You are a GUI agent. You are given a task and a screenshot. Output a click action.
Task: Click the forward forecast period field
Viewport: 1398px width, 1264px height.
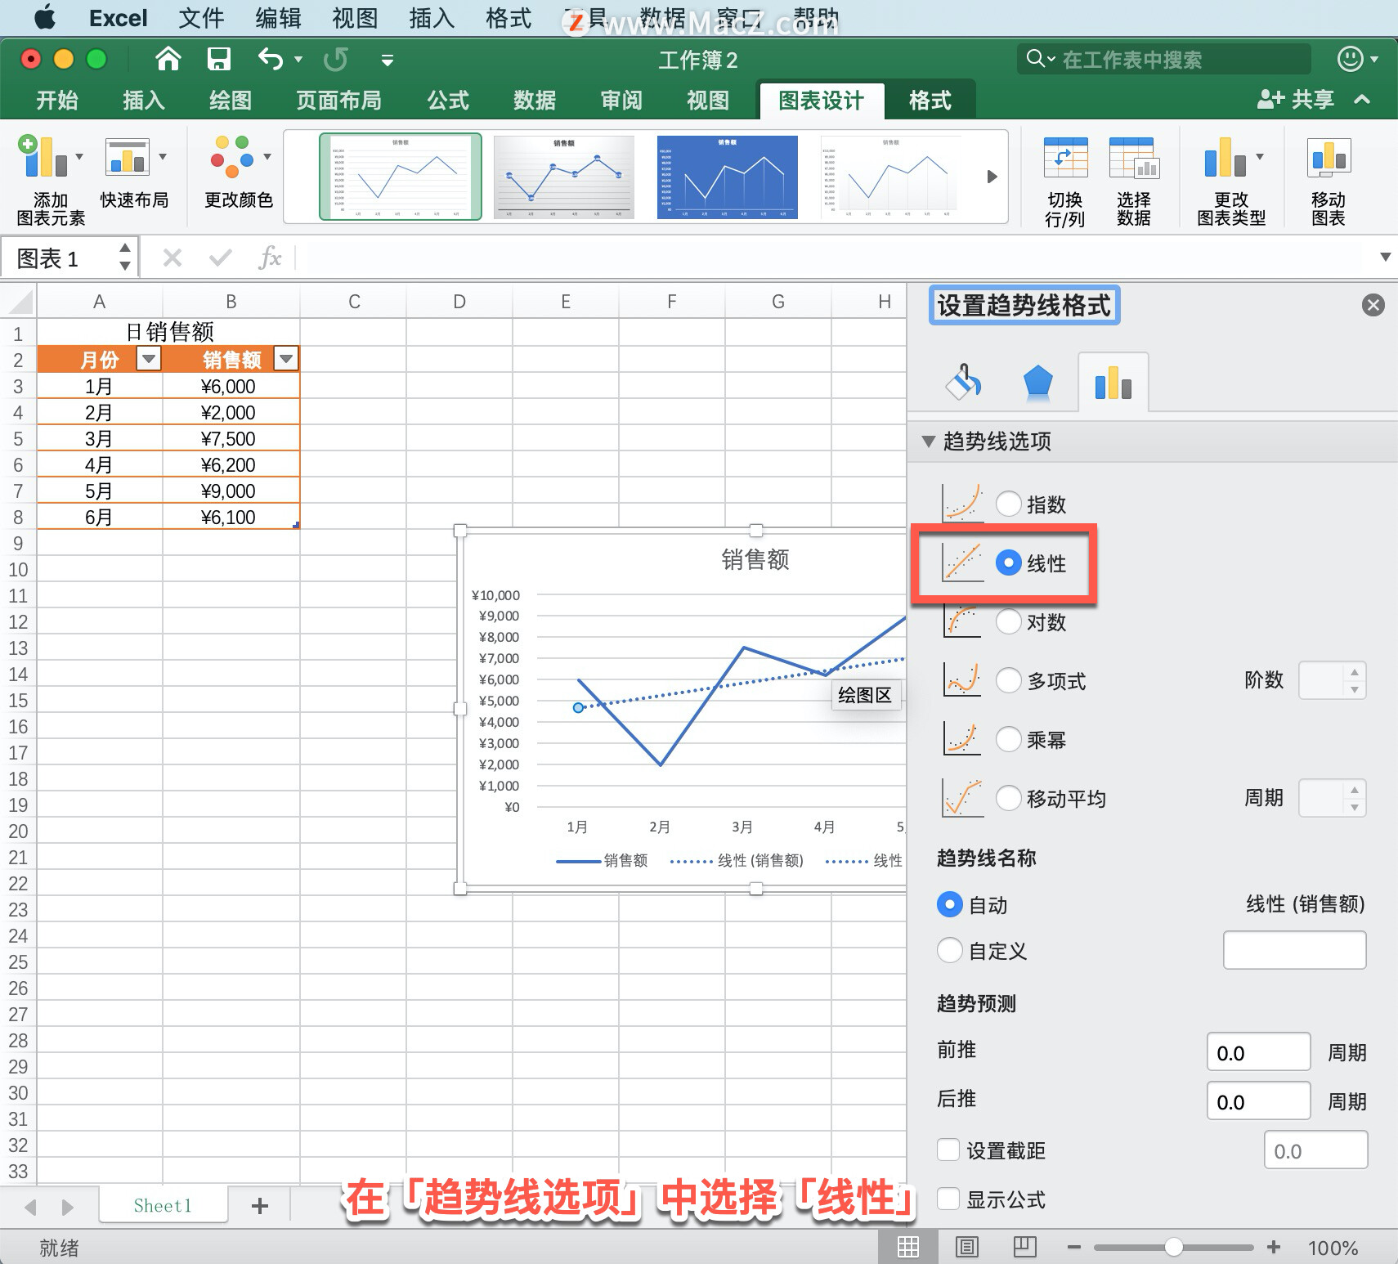pyautogui.click(x=1258, y=1051)
